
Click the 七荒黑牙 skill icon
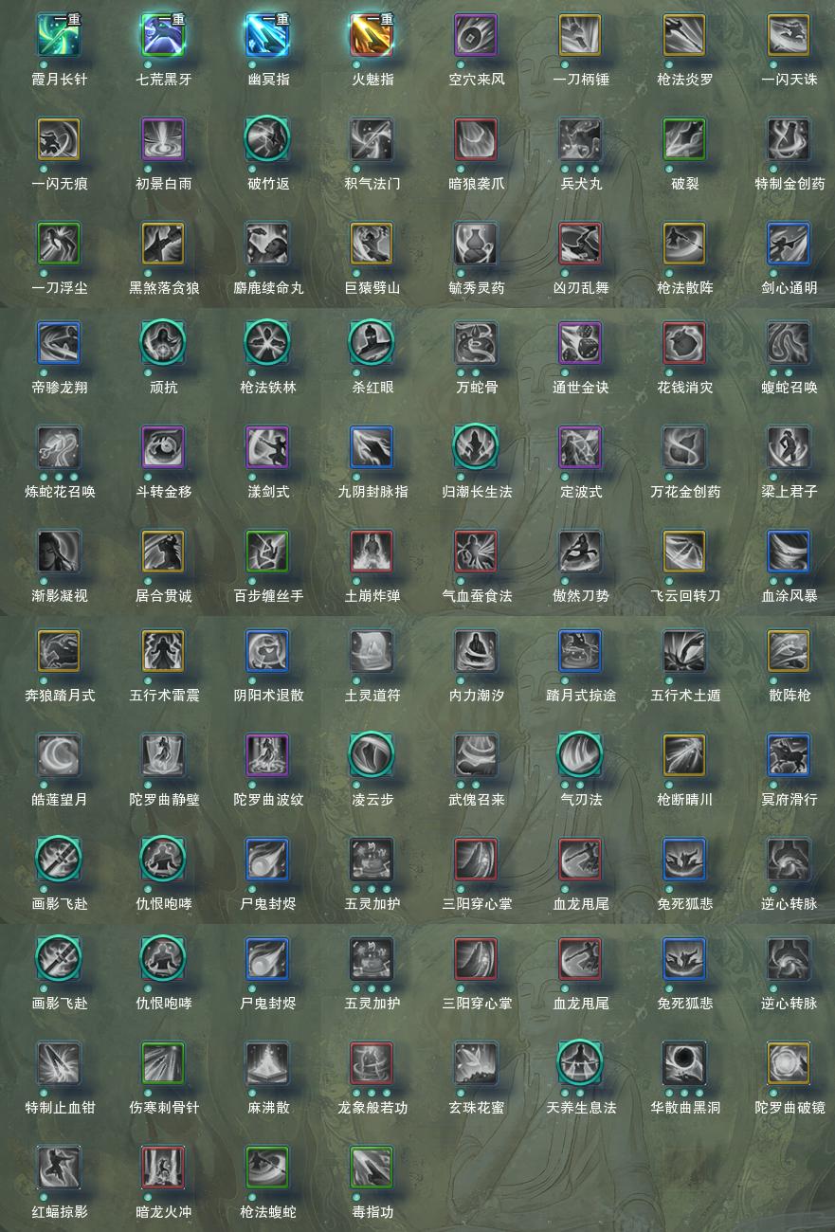pyautogui.click(x=163, y=35)
